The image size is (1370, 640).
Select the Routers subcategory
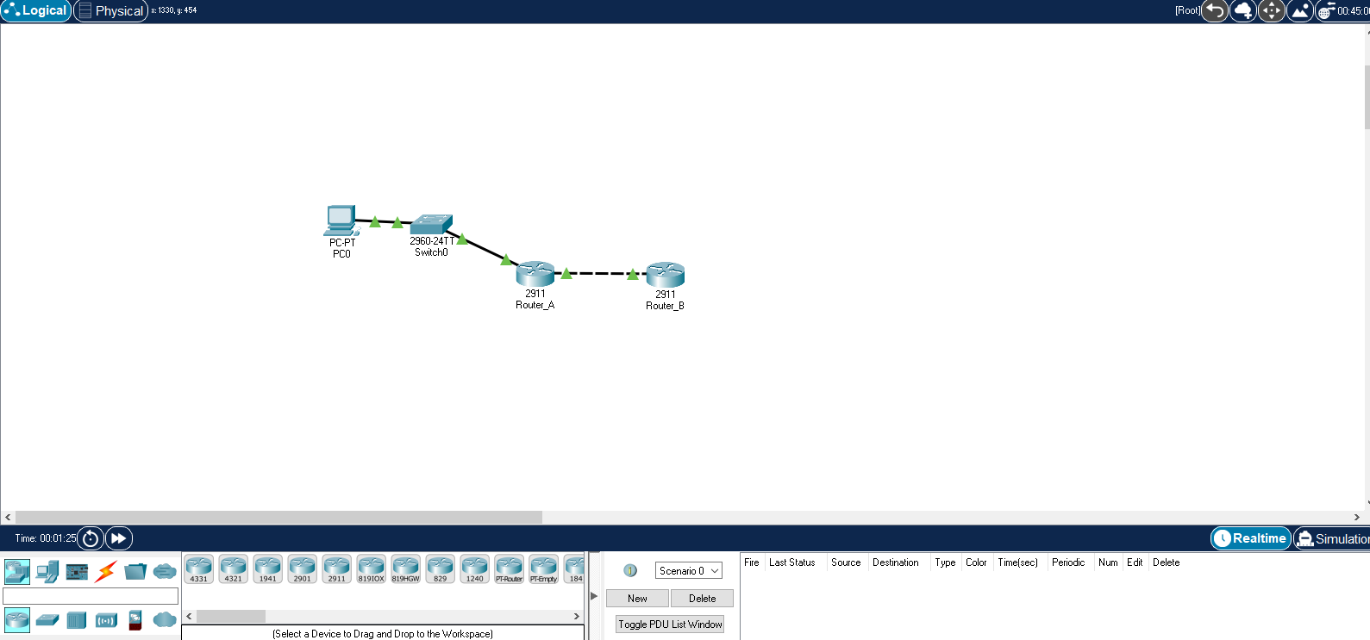[x=17, y=619]
